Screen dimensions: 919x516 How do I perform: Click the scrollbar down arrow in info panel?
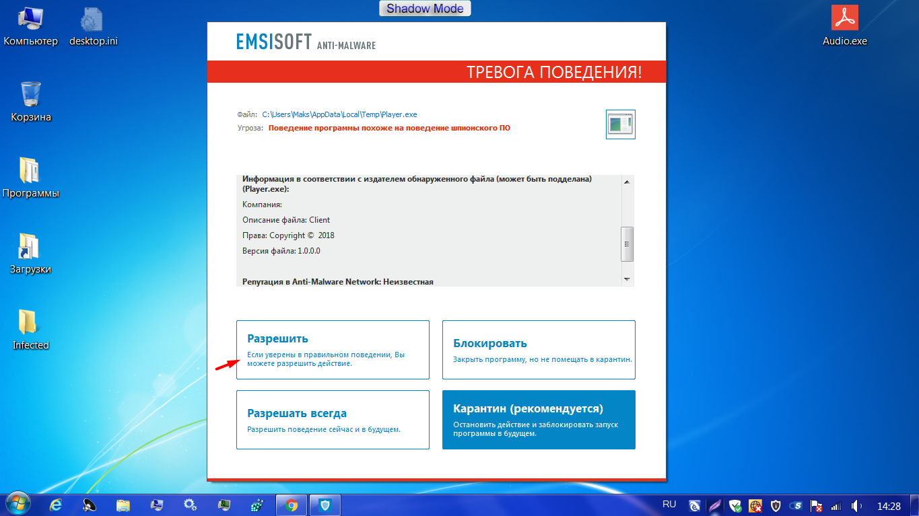coord(627,279)
